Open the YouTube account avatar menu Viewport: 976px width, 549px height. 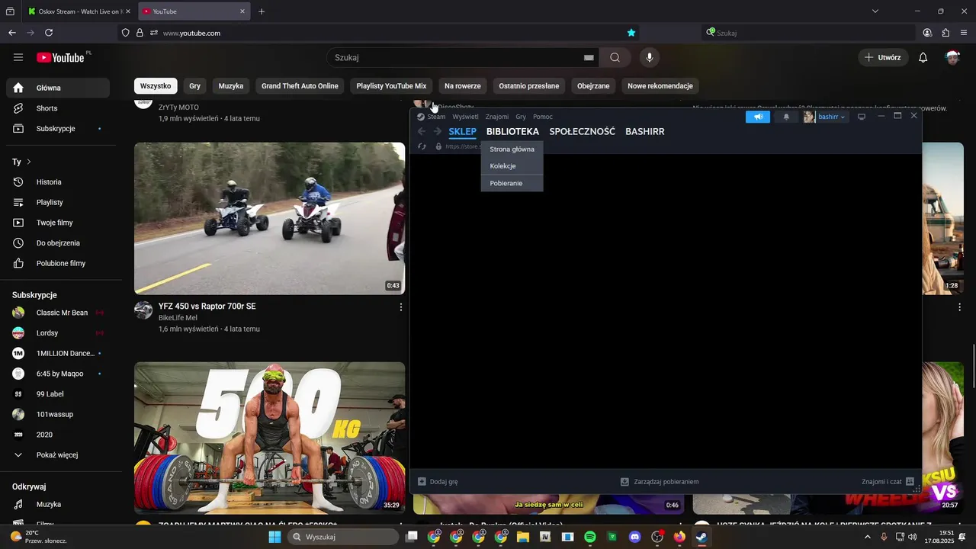pos(952,57)
